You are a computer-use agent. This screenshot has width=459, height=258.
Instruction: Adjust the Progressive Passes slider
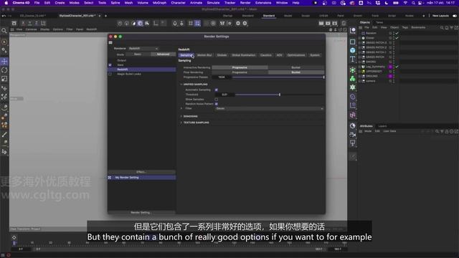[x=278, y=77]
